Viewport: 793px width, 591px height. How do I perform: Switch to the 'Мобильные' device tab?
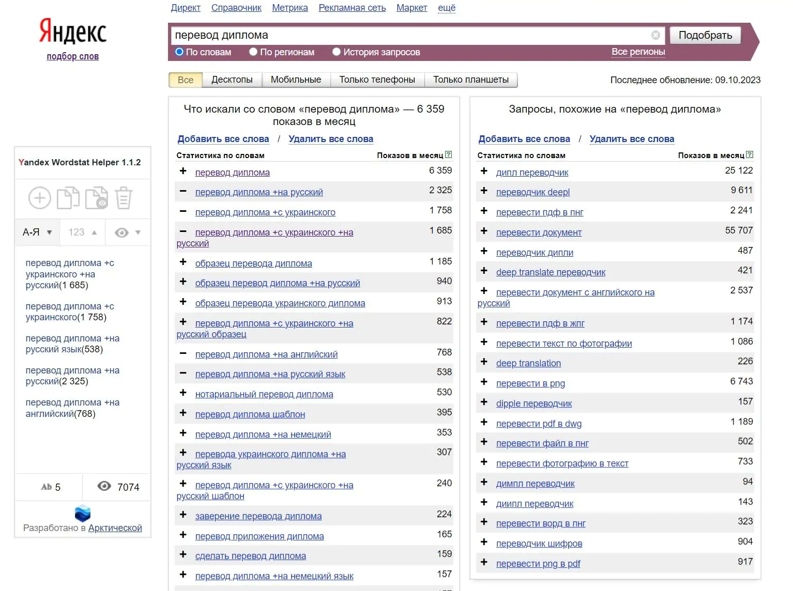coord(296,80)
